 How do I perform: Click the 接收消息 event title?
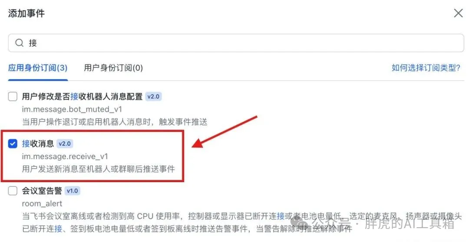tap(38, 144)
